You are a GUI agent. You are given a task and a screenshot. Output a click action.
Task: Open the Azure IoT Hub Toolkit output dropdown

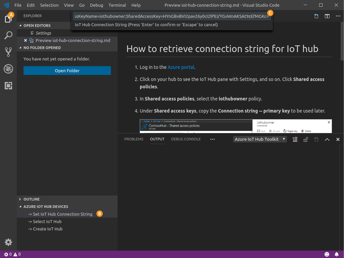(260, 139)
